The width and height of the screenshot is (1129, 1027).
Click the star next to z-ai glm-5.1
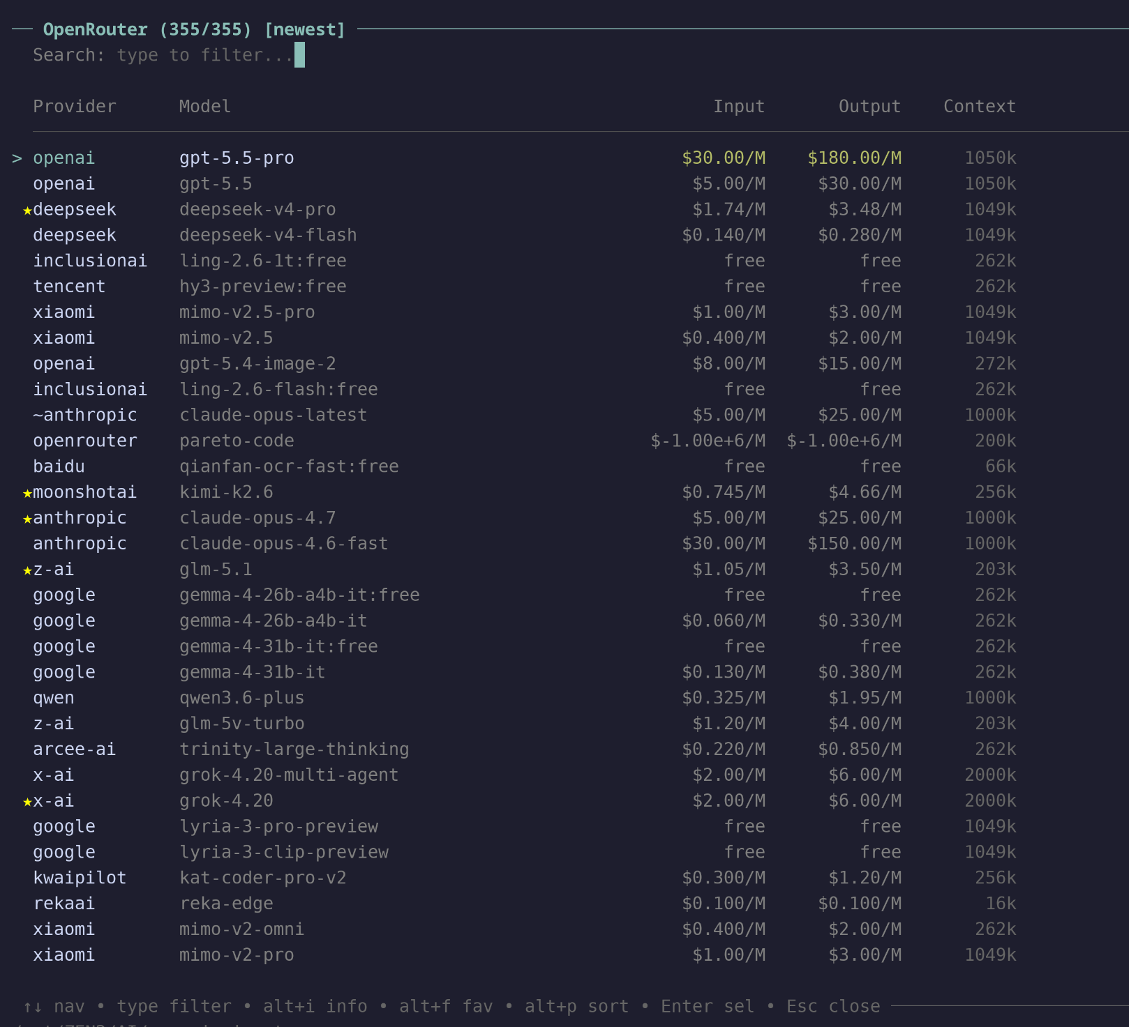(28, 571)
